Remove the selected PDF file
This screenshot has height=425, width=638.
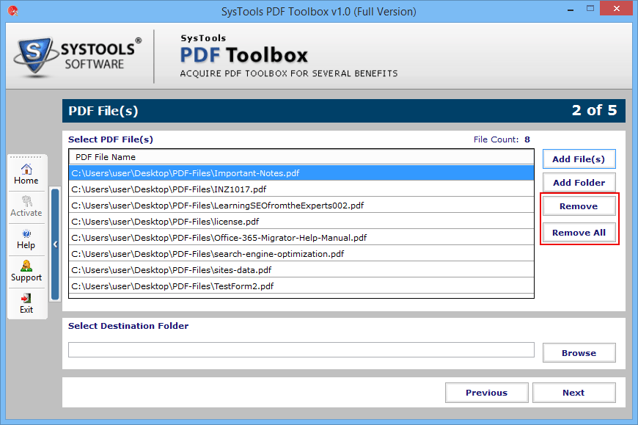[579, 206]
